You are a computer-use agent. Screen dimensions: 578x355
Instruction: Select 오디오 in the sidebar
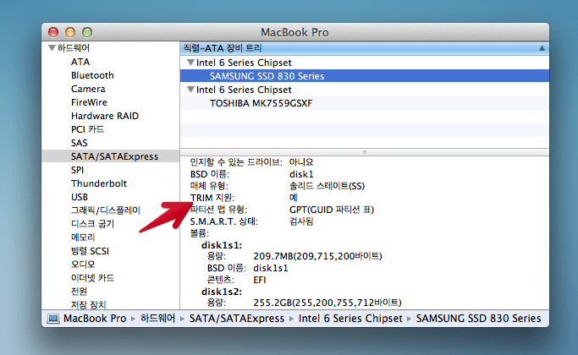point(83,265)
